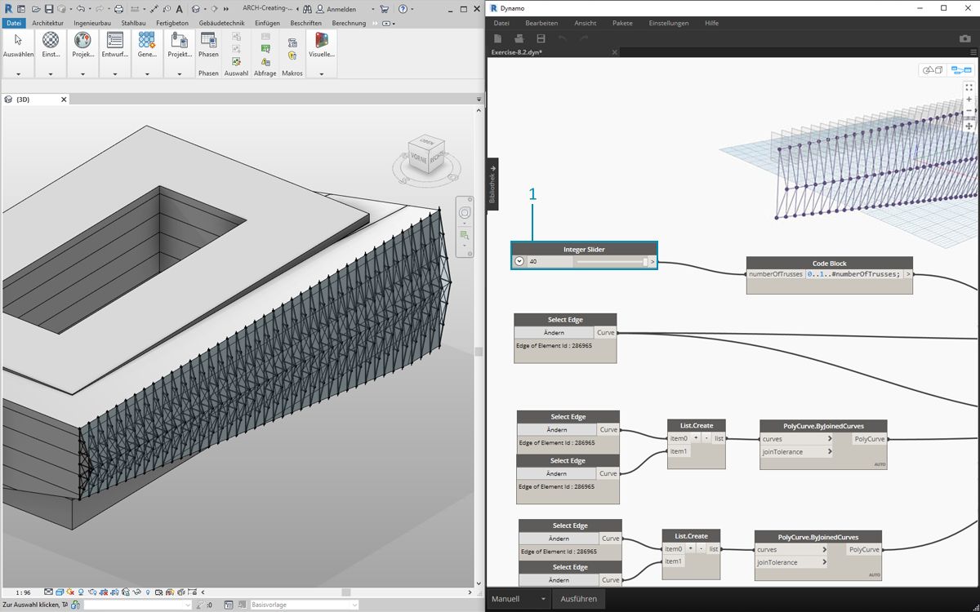Zoom in plus icon in Dynamo canvas
980x612 pixels.
969,100
